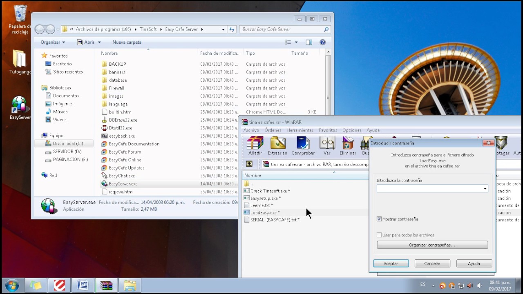The width and height of the screenshot is (523, 294).
Task: Click the Extraer en toolbar icon
Action: pyautogui.click(x=277, y=146)
